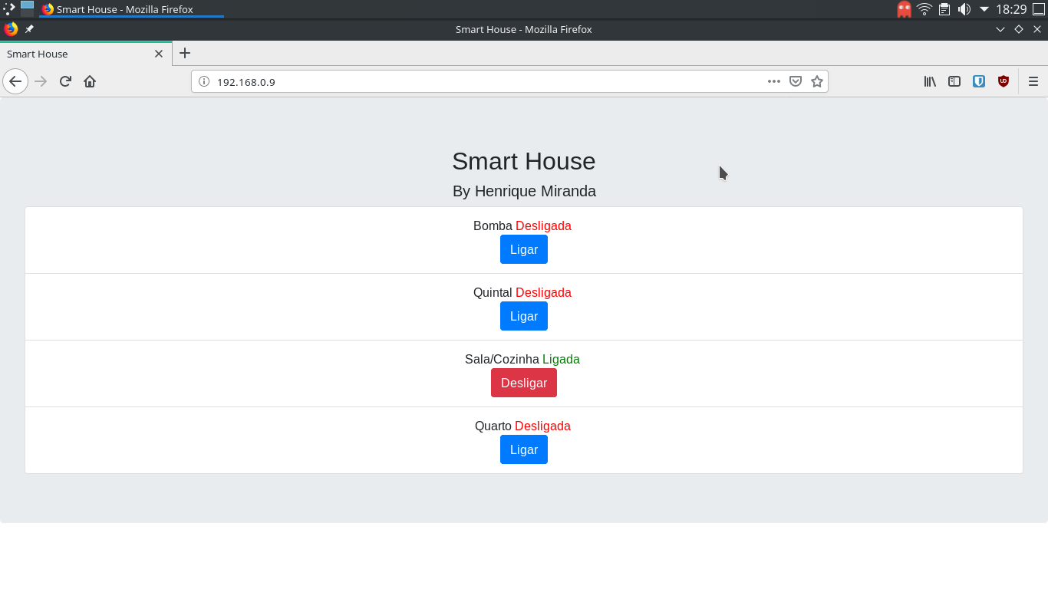Expand hidden system tray icons arrow

[x=984, y=9]
